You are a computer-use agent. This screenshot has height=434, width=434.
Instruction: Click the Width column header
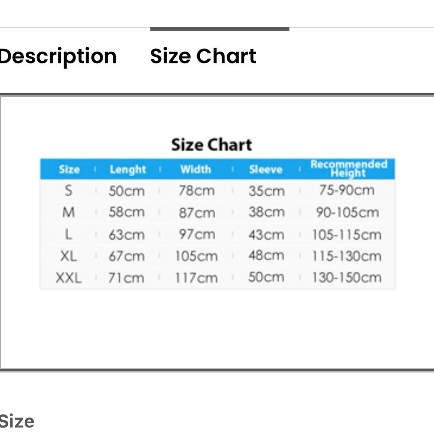tap(196, 169)
